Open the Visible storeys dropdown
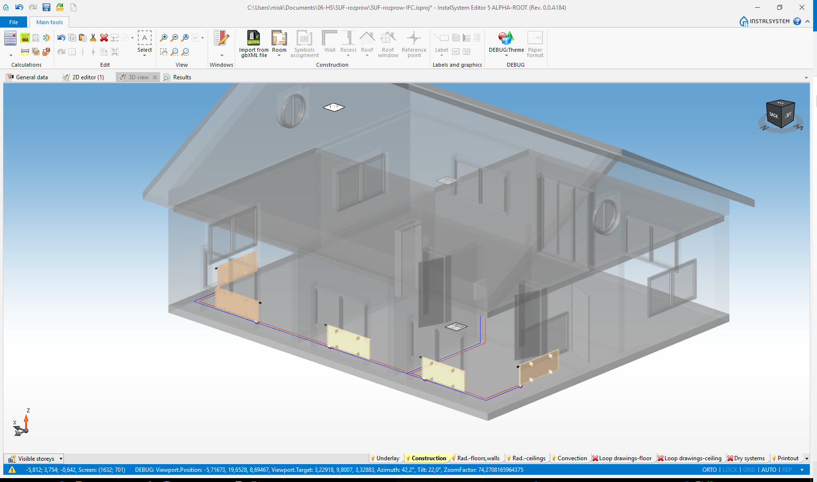 [x=61, y=459]
